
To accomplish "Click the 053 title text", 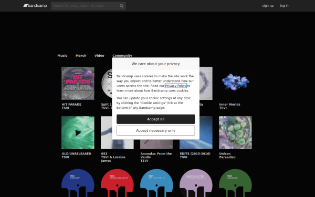I will (104, 153).
